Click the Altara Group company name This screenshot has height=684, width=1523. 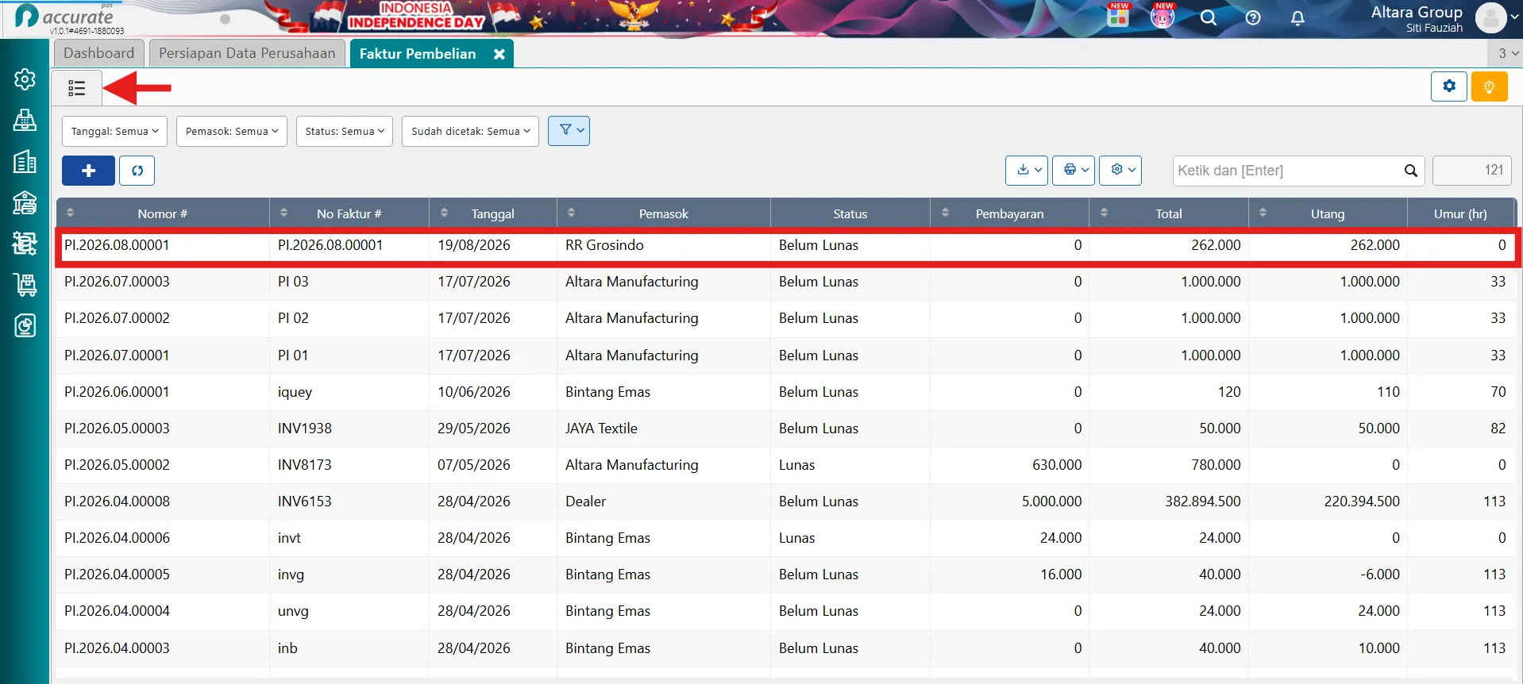1417,12
